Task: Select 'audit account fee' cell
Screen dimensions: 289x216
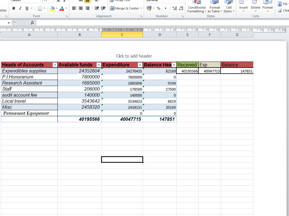Action: (29, 95)
